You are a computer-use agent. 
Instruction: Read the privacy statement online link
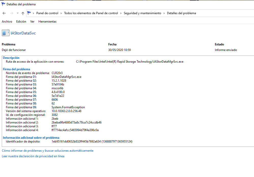(x=33, y=156)
